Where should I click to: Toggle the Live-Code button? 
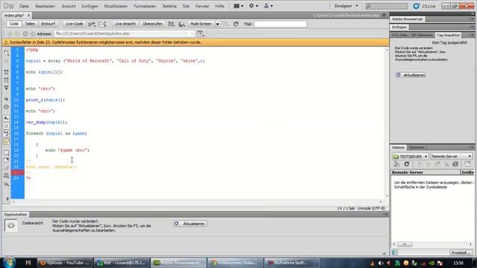pyautogui.click(x=75, y=24)
